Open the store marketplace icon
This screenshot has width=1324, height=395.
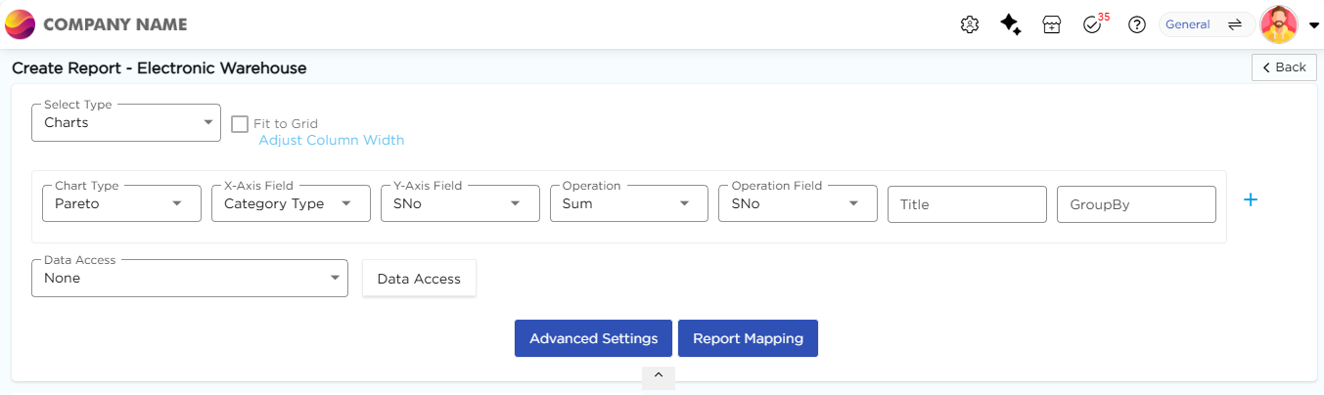tap(1052, 25)
